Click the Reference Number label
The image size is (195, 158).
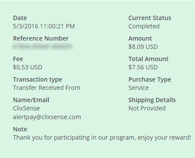pos(41,38)
